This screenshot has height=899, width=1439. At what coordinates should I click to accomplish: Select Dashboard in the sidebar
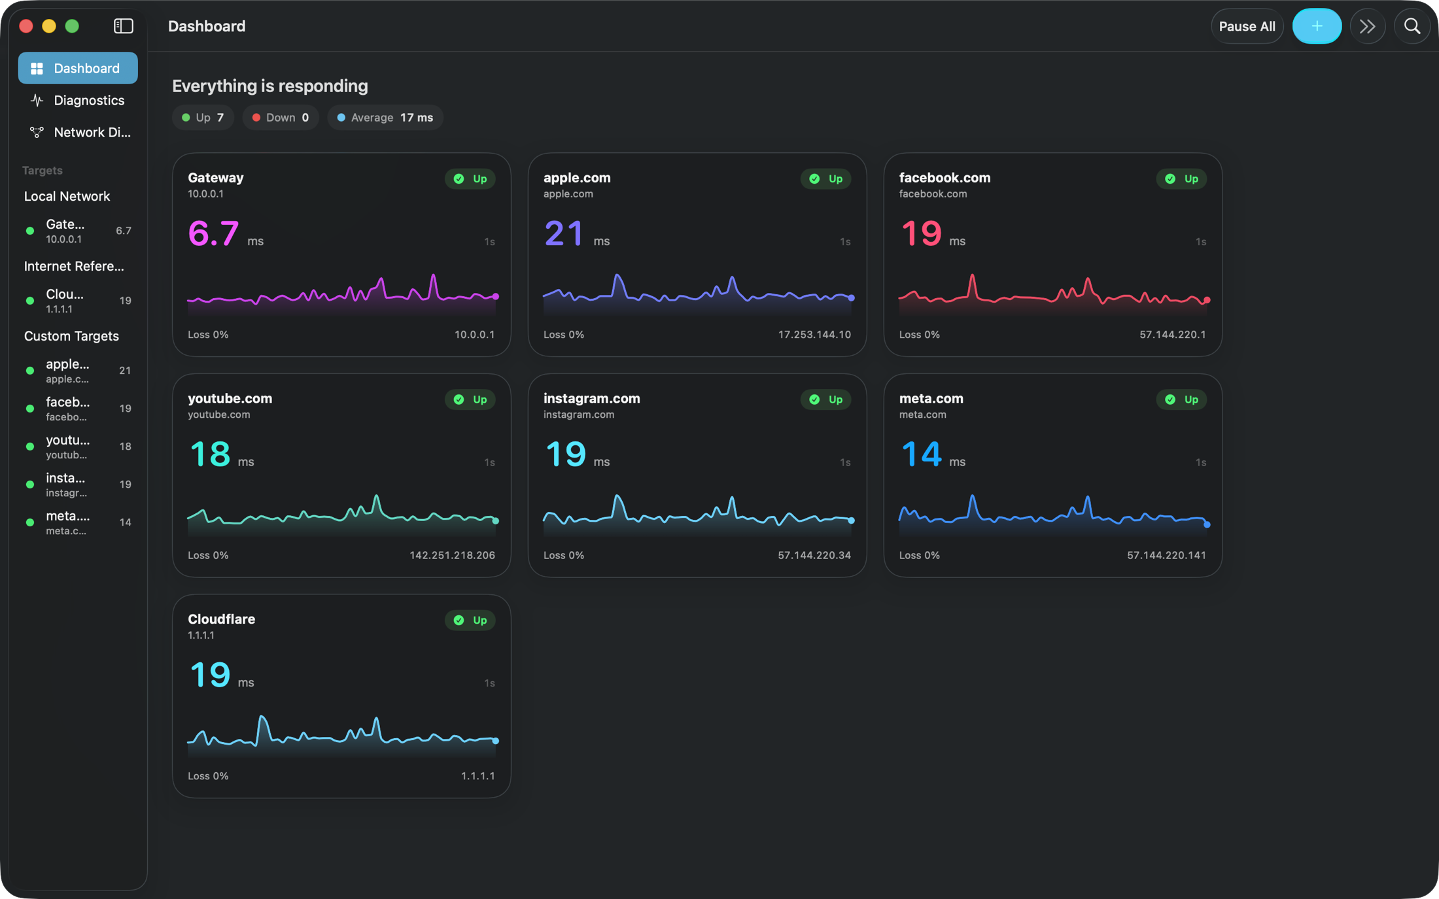(78, 68)
